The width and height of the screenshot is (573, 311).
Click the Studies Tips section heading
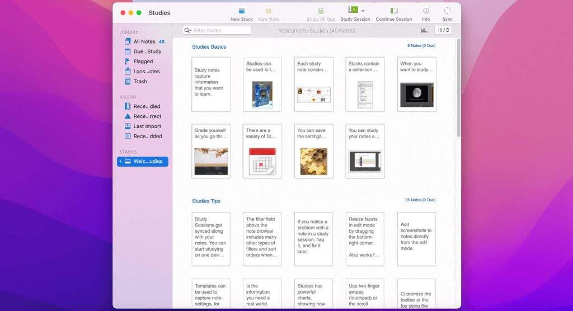click(206, 201)
